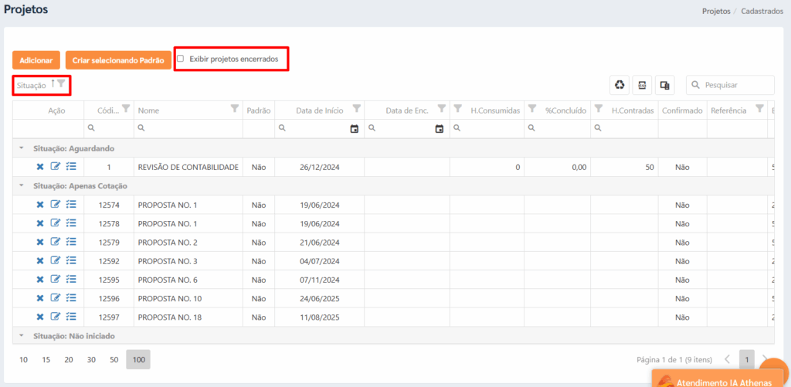Viewport: 791px width, 387px height.
Task: Sort by the Situação group header
Action: tap(31, 85)
